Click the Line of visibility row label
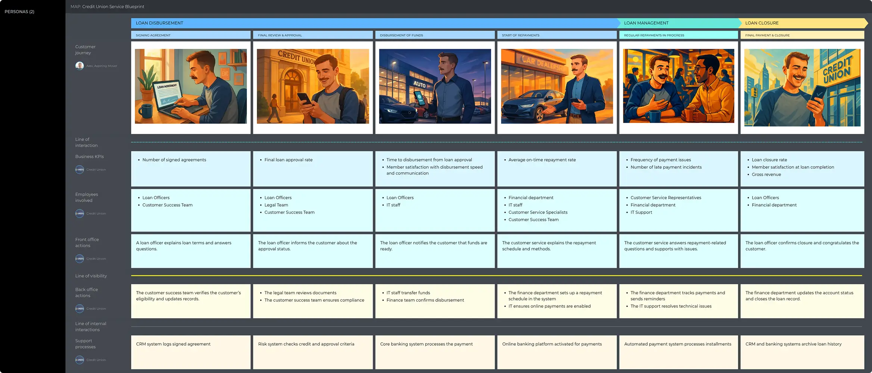 91,276
